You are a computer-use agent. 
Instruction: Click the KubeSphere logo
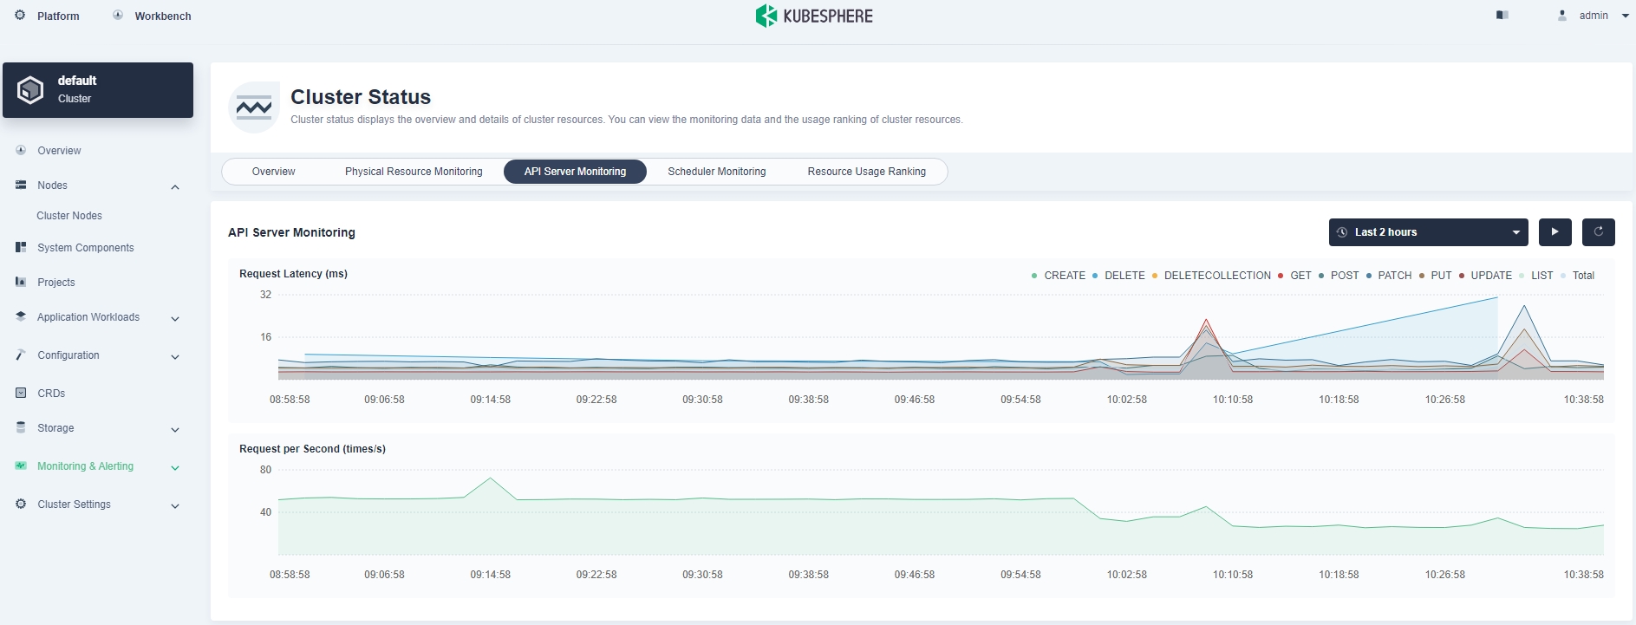pyautogui.click(x=814, y=16)
